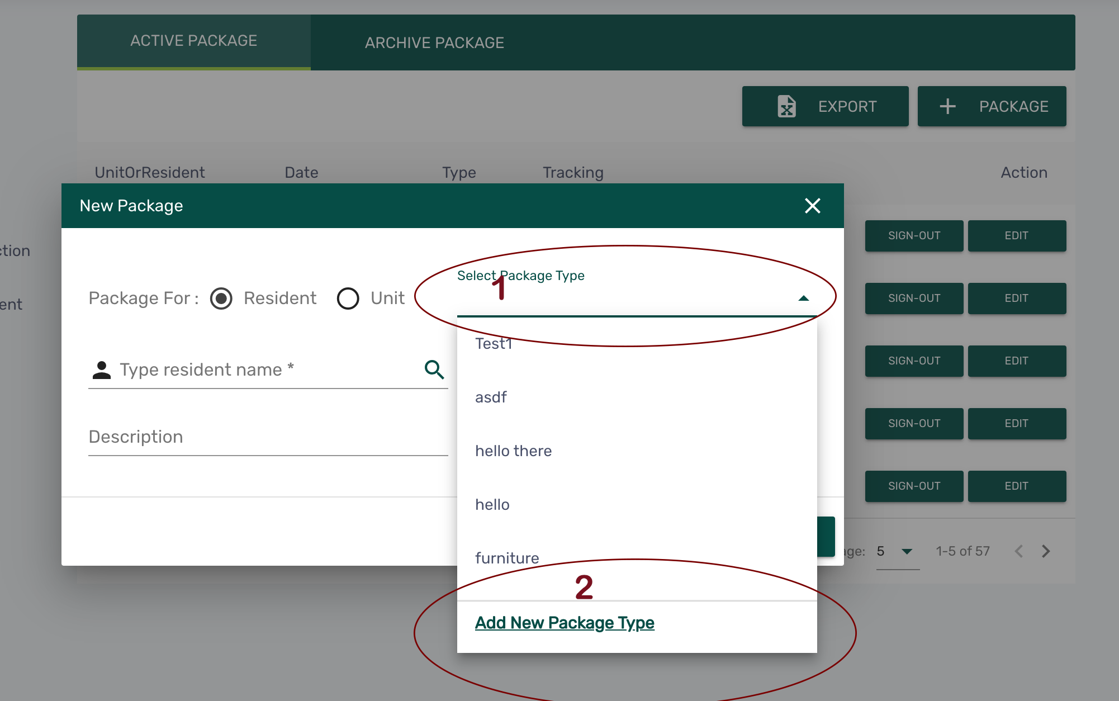The height and width of the screenshot is (701, 1119).
Task: Click the Add New Package Type link
Action: tap(565, 623)
